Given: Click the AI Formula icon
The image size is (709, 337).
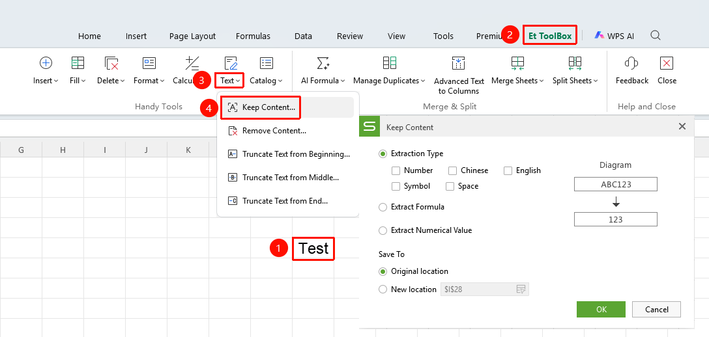Looking at the screenshot, I should click(323, 62).
